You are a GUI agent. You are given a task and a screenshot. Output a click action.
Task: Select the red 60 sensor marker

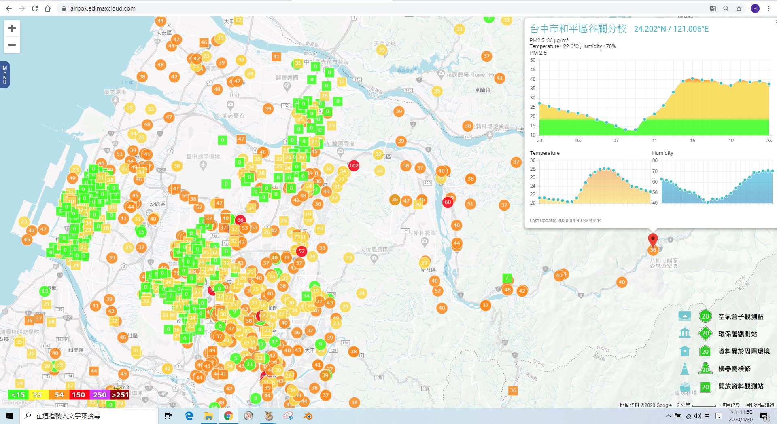click(x=448, y=202)
